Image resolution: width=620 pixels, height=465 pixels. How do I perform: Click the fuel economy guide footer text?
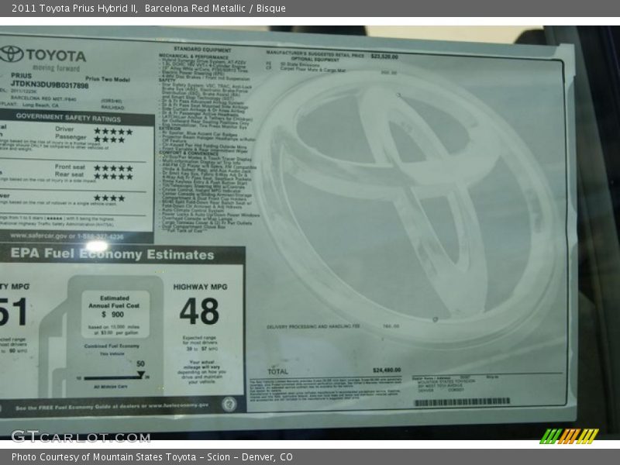tap(112, 406)
